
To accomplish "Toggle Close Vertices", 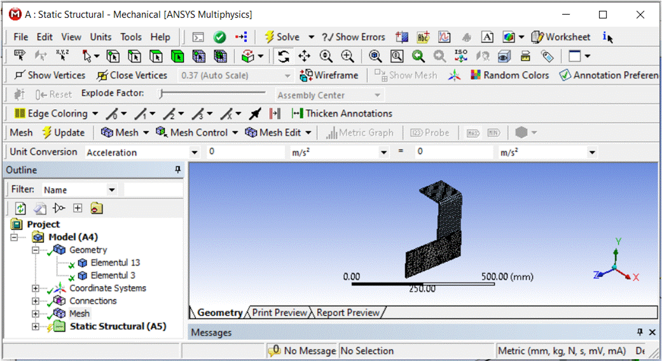I will pos(132,76).
